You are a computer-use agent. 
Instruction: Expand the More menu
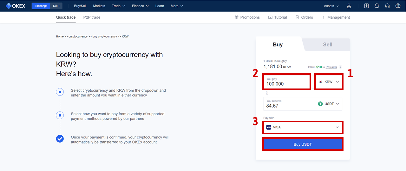click(177, 6)
